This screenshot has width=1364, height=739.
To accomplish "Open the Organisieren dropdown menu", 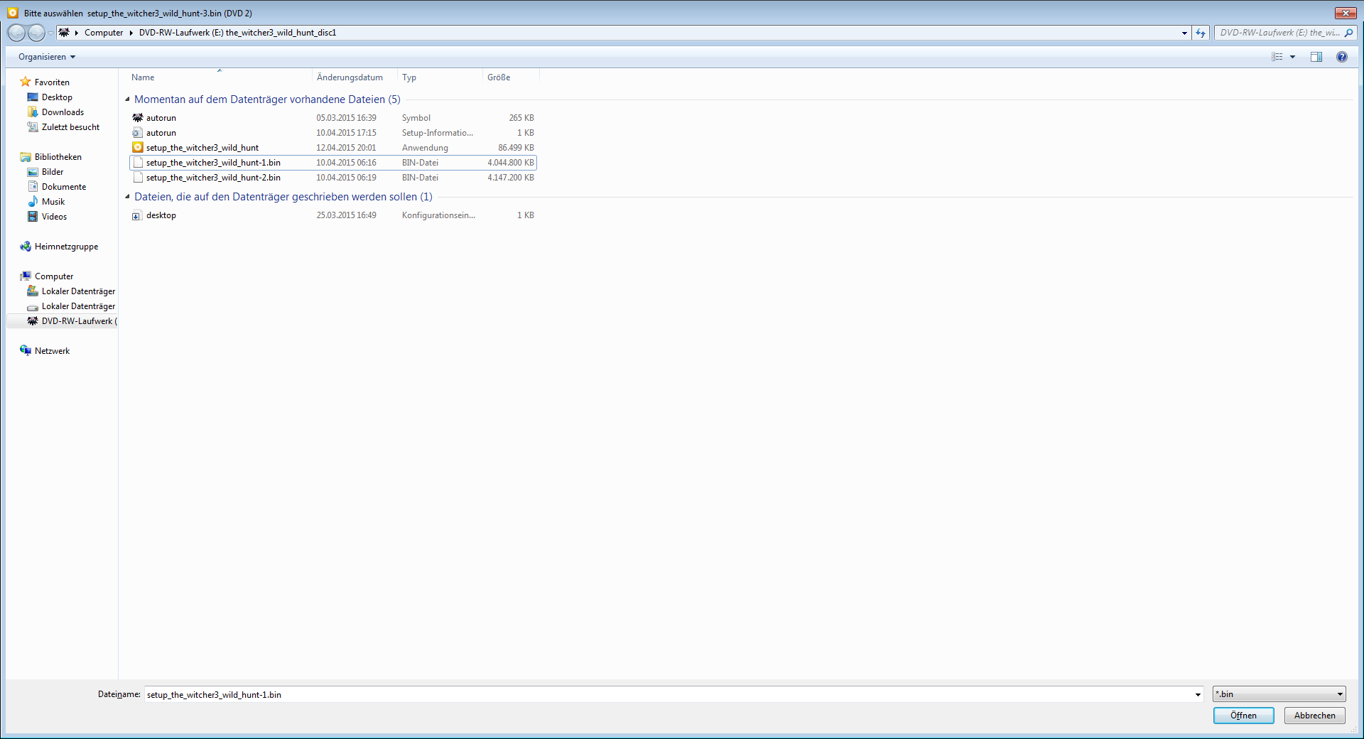I will (47, 57).
